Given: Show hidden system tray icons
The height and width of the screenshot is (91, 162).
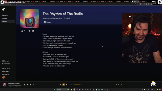Looking at the screenshot, I should (142, 89).
